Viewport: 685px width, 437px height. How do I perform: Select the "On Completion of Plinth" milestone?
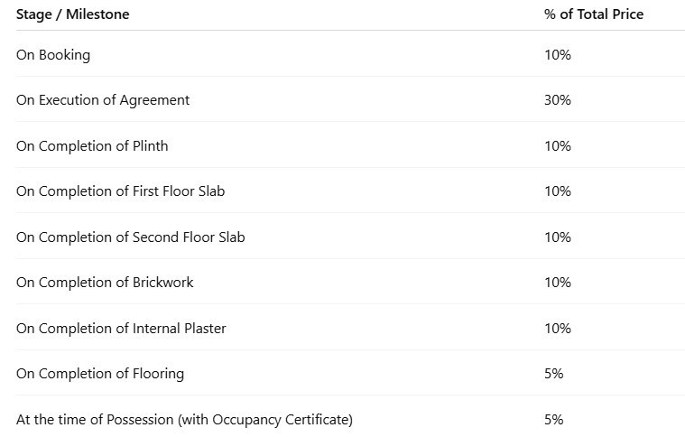tap(92, 146)
